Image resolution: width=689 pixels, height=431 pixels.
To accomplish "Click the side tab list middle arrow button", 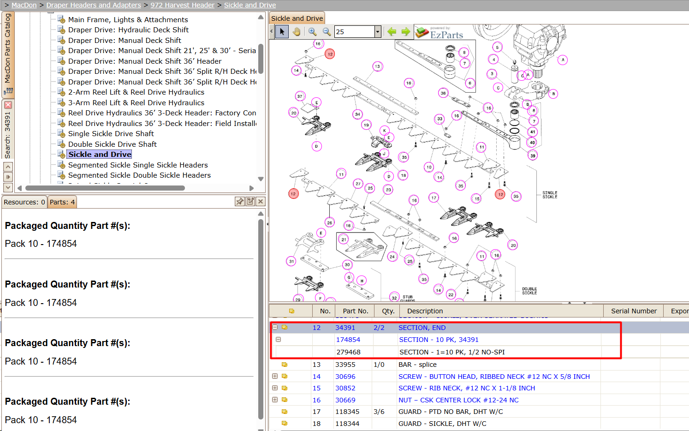I will pyautogui.click(x=8, y=177).
